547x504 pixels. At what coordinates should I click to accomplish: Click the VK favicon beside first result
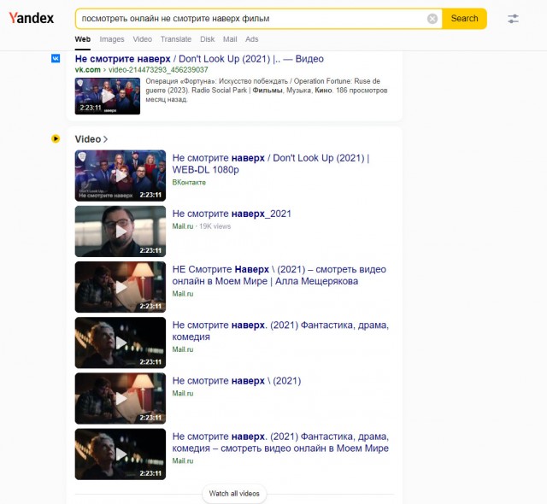[56, 58]
